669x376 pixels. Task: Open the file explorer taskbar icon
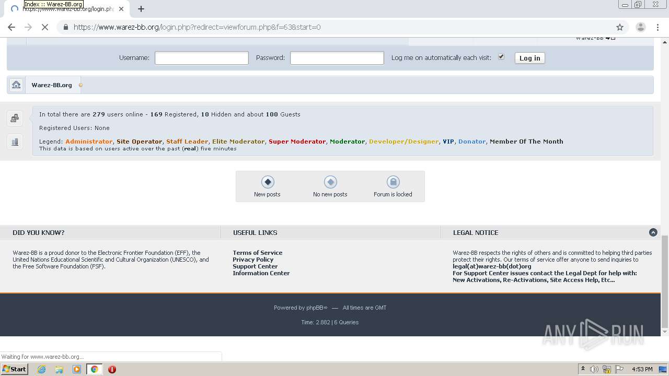[x=59, y=369]
